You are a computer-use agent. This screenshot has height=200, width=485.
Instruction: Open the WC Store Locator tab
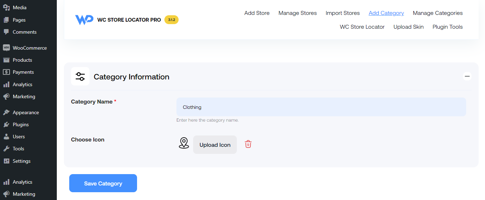tap(362, 27)
